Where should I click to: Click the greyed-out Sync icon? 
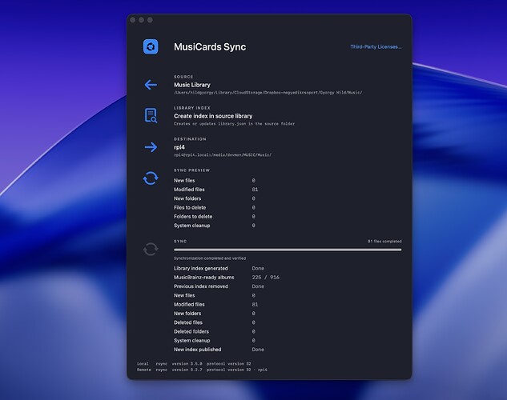click(151, 250)
